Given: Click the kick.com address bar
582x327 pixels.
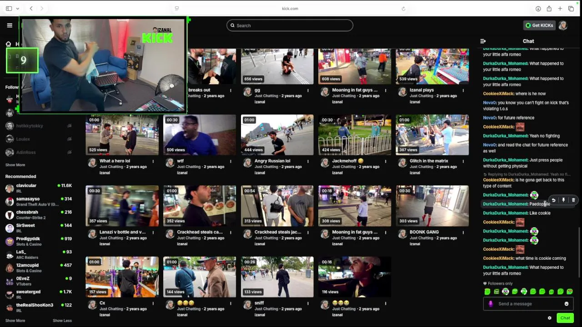Looking at the screenshot, I should (x=290, y=9).
